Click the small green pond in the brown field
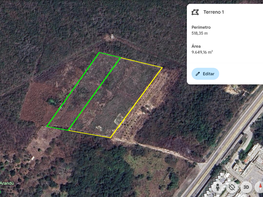 52,102
